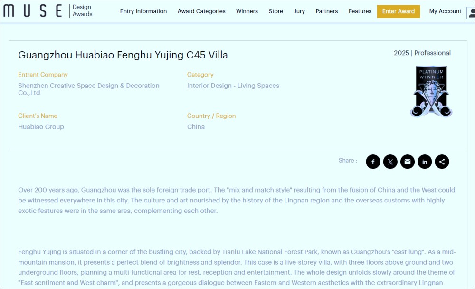Open the general share options icon
This screenshot has width=475, height=289.
pos(442,162)
